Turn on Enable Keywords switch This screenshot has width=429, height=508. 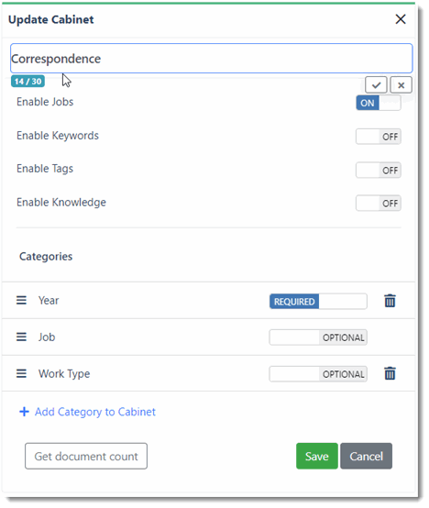[379, 137]
